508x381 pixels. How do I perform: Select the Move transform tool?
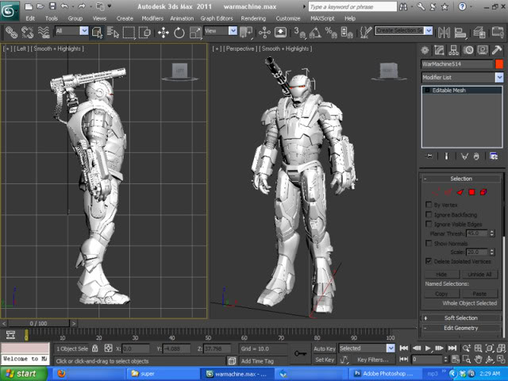(164, 32)
